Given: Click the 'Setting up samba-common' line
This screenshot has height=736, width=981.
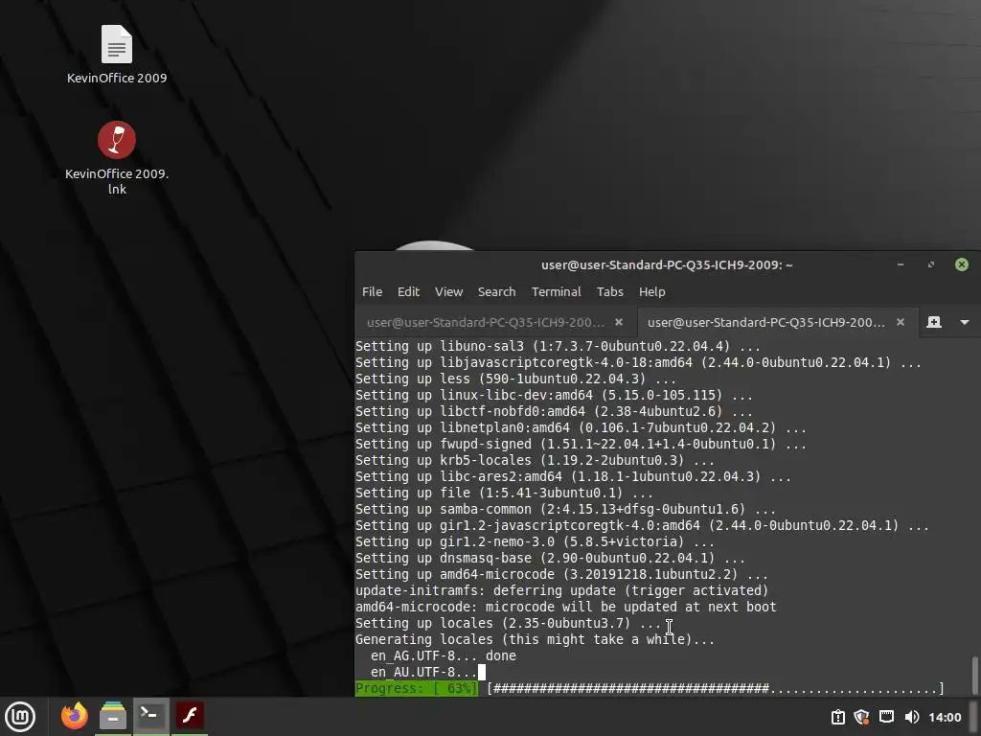Looking at the screenshot, I should 565,510.
